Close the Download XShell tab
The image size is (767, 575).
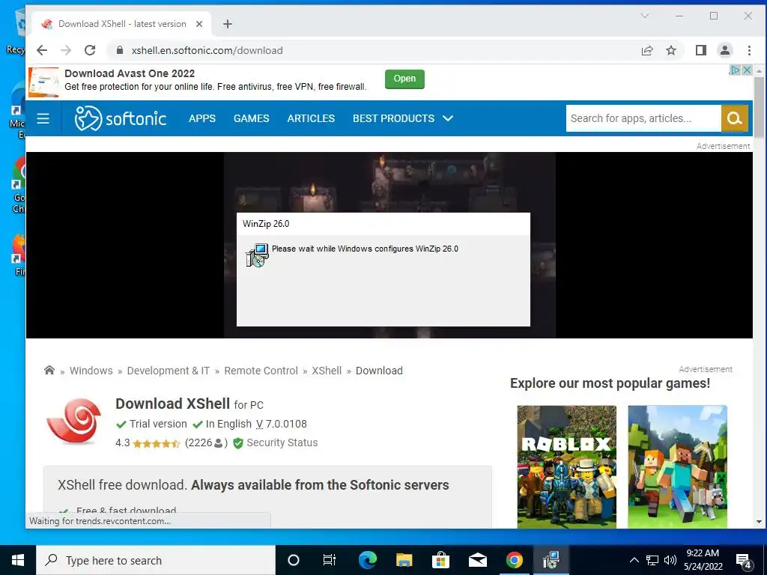pyautogui.click(x=199, y=24)
